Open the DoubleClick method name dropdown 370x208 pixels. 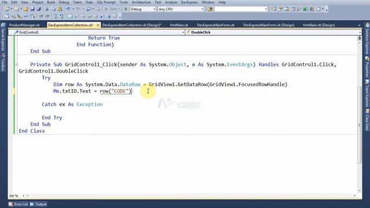coord(360,32)
